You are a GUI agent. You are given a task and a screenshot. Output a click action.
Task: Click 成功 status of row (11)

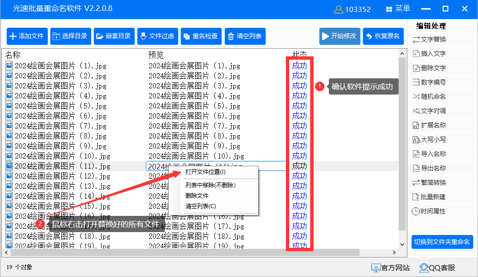[299, 166]
